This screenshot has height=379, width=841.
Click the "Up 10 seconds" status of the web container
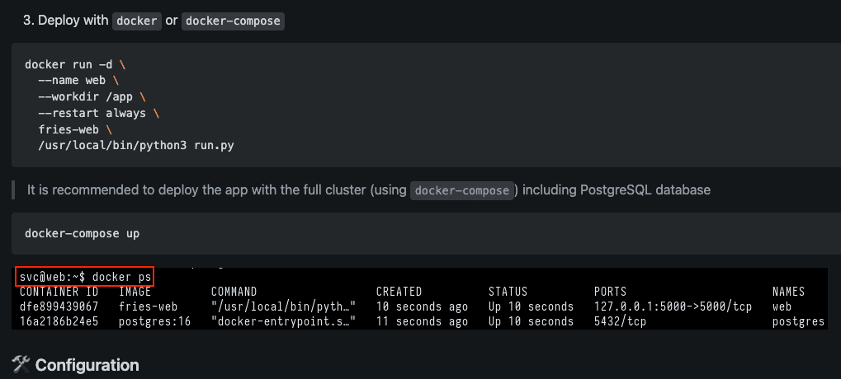[531, 306]
